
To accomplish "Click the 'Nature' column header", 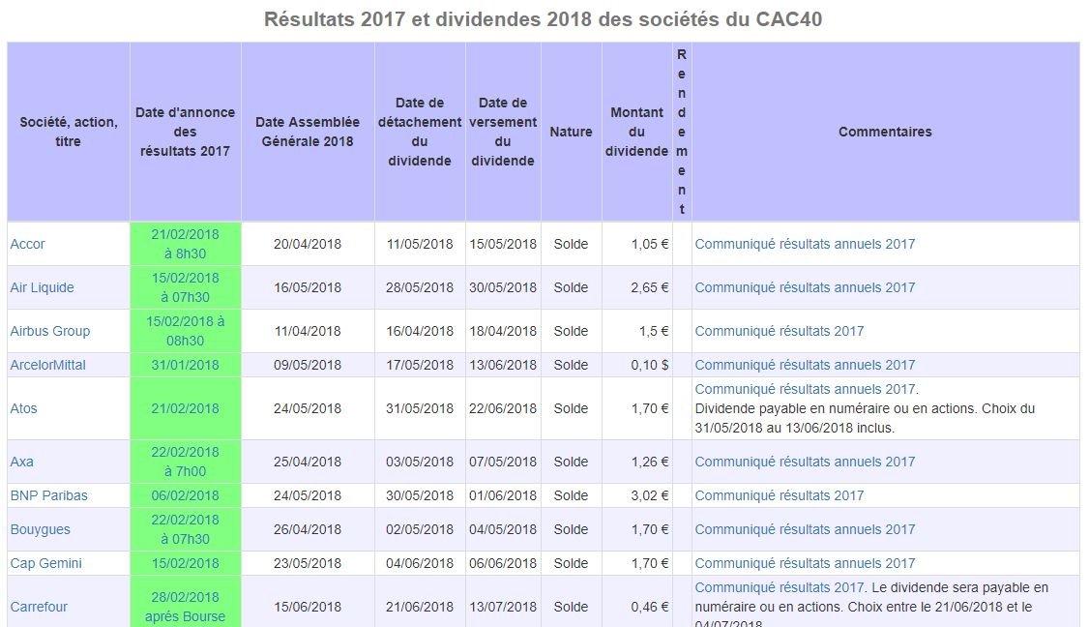I will pyautogui.click(x=571, y=132).
